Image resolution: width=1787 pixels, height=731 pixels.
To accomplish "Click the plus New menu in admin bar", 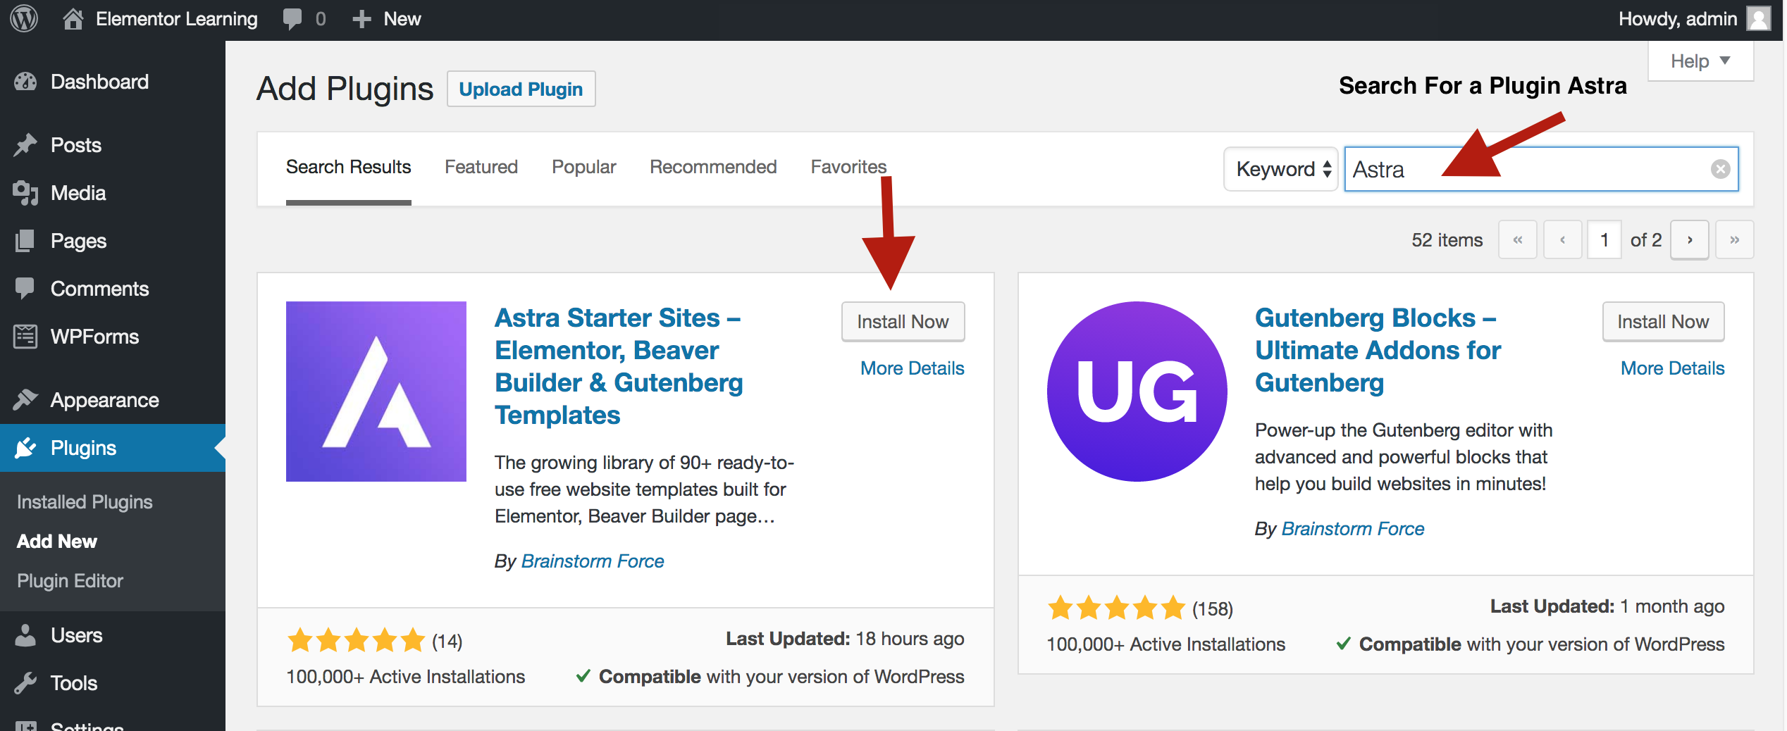I will click(387, 19).
